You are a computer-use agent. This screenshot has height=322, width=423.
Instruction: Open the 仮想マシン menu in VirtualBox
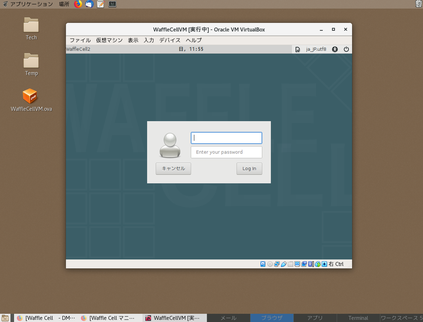tap(109, 40)
